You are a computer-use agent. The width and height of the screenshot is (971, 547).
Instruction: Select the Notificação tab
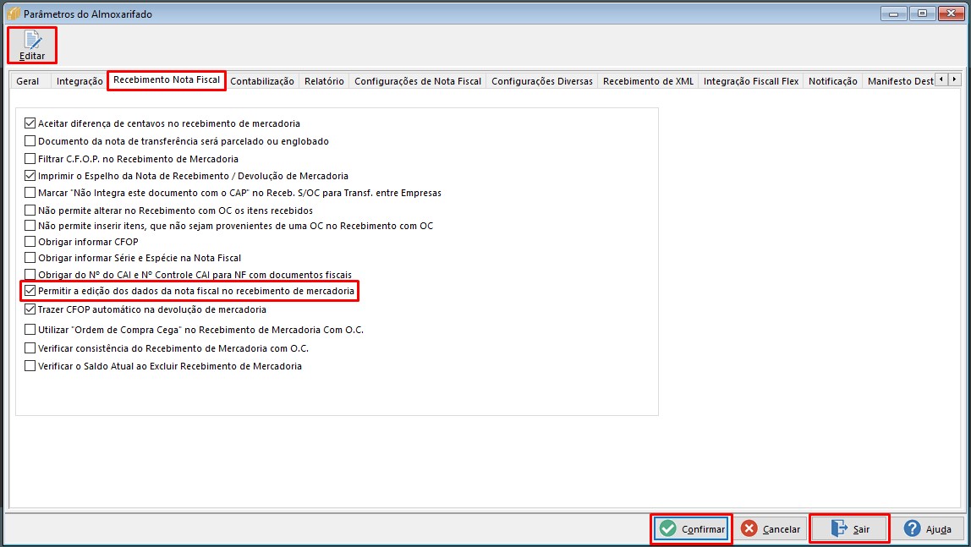[832, 81]
